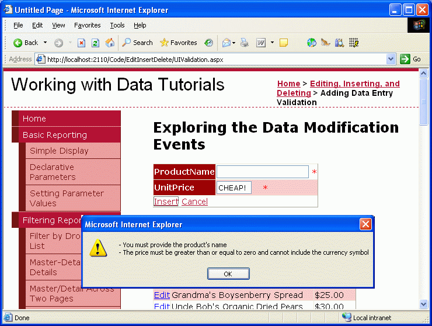The height and width of the screenshot is (326, 432).
Task: Open the History icon in toolbar
Action: point(208,43)
